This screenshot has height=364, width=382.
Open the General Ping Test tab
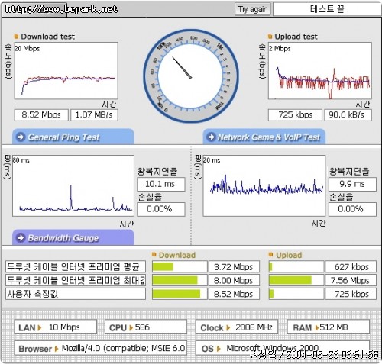[73, 137]
